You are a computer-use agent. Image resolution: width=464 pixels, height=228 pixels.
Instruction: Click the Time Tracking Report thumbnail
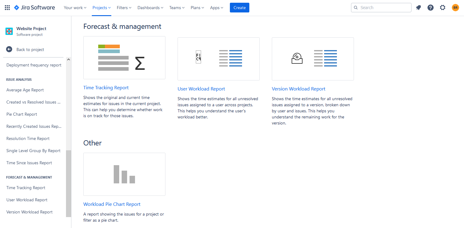[124, 58]
